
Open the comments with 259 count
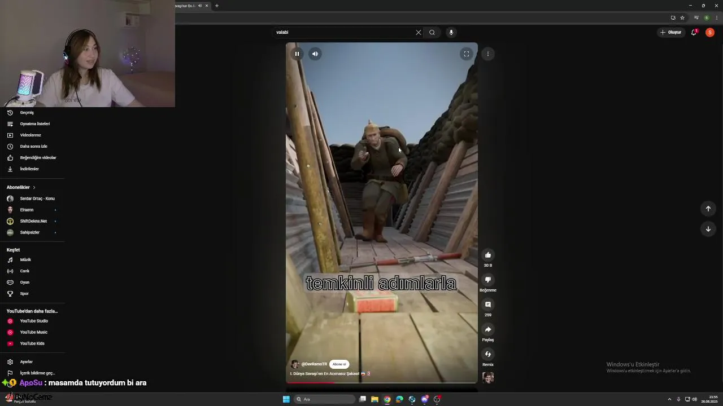488,304
